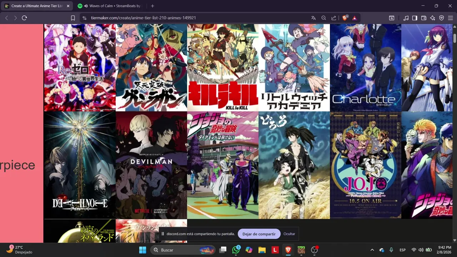Click the Angel Beats poster with the purple-haired girl
The image size is (457, 257).
tap(427, 67)
